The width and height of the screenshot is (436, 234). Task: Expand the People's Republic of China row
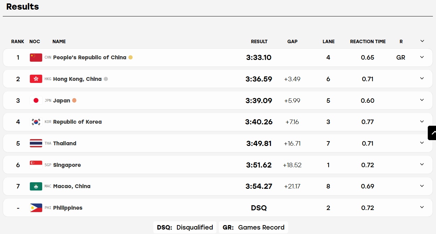pos(422,57)
